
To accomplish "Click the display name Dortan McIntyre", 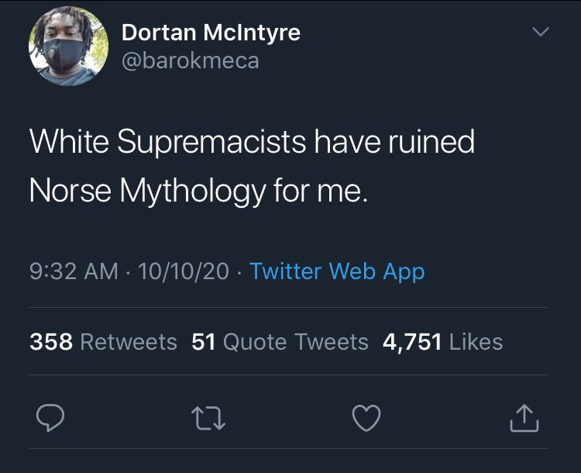I will click(211, 33).
